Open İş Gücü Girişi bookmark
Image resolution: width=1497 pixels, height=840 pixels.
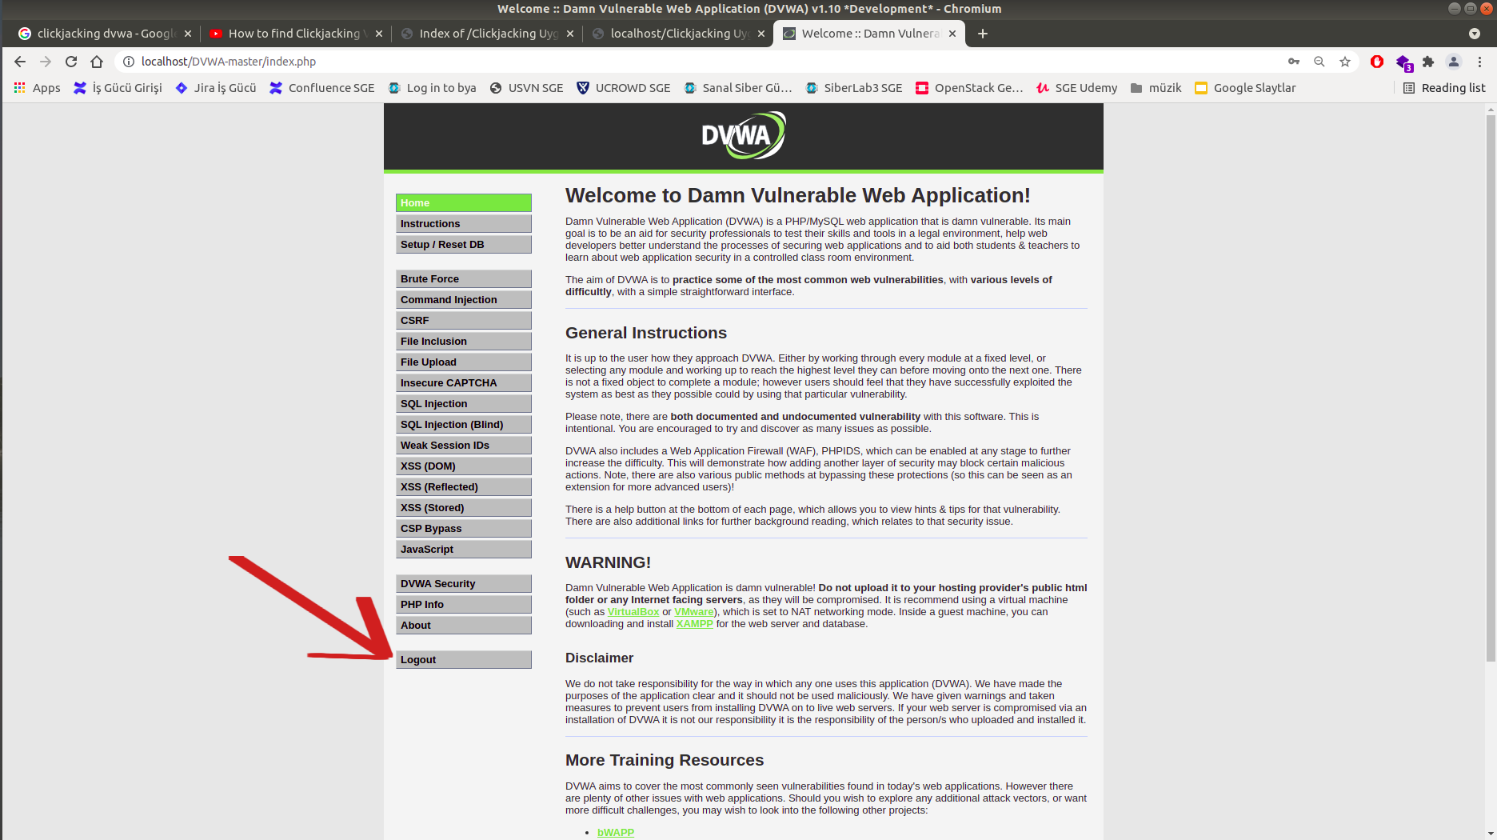click(x=118, y=88)
